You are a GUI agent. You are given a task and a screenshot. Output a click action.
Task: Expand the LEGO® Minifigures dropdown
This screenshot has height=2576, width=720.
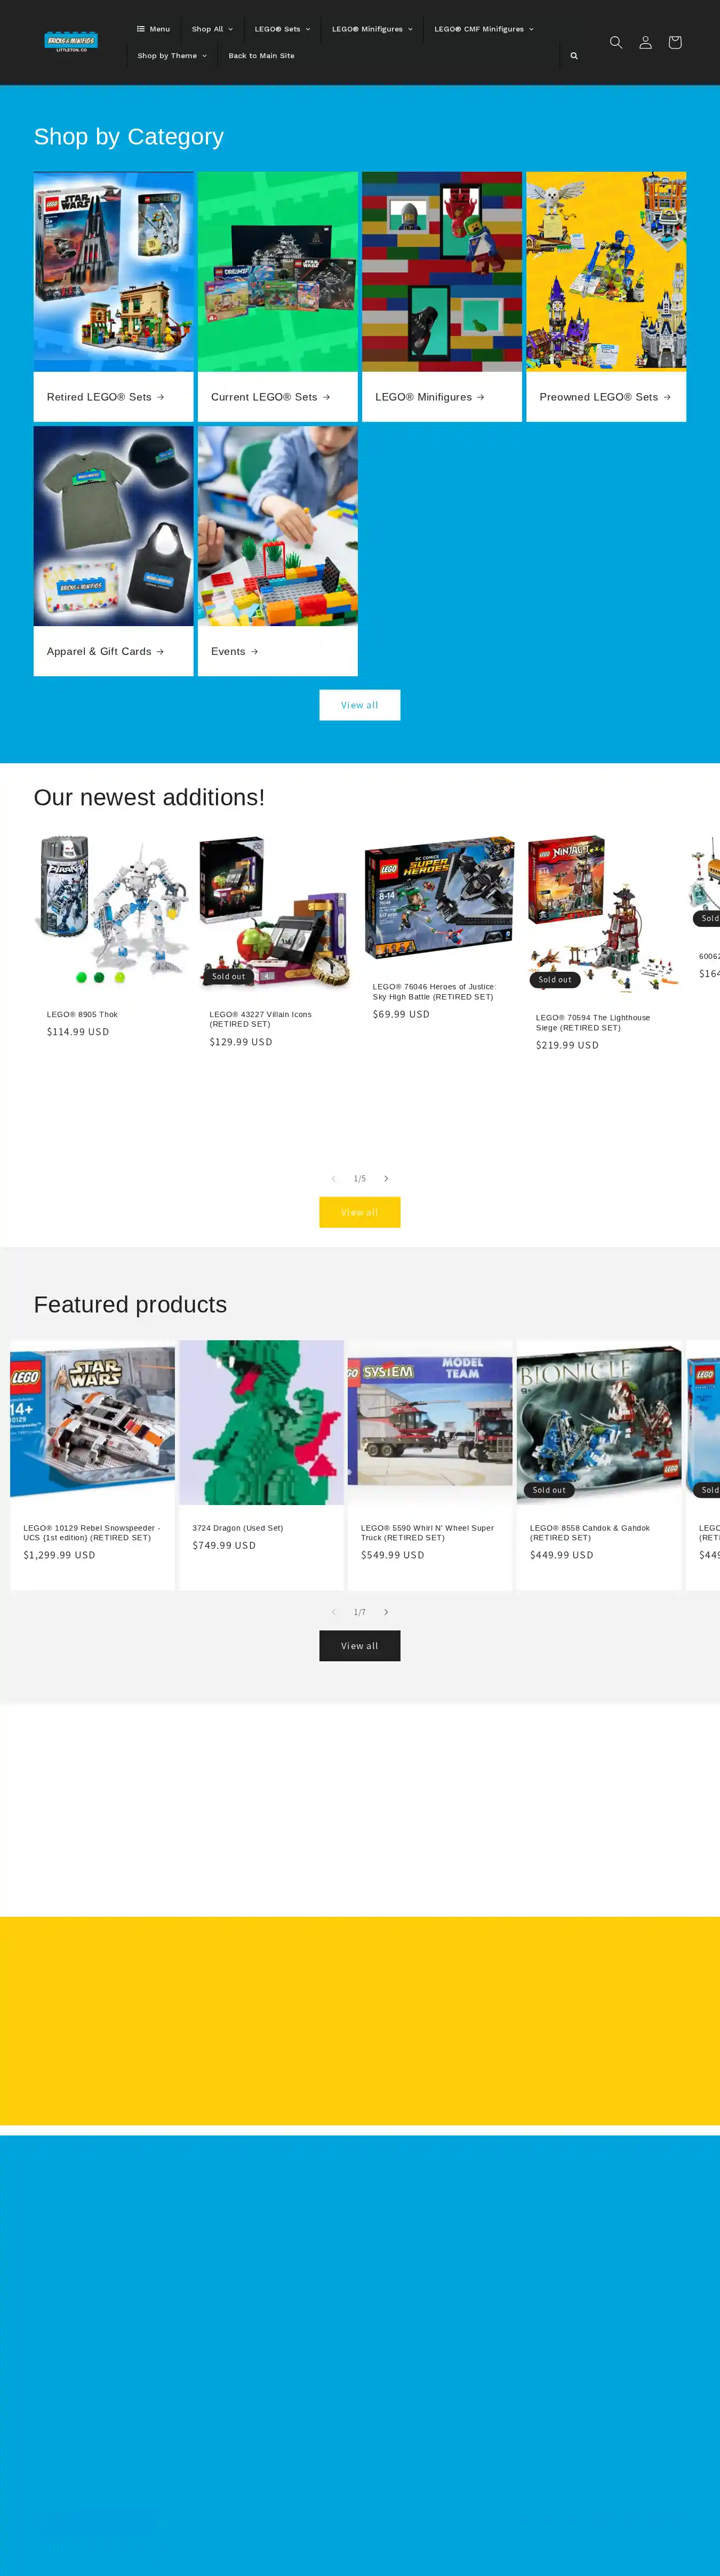pyautogui.click(x=372, y=29)
